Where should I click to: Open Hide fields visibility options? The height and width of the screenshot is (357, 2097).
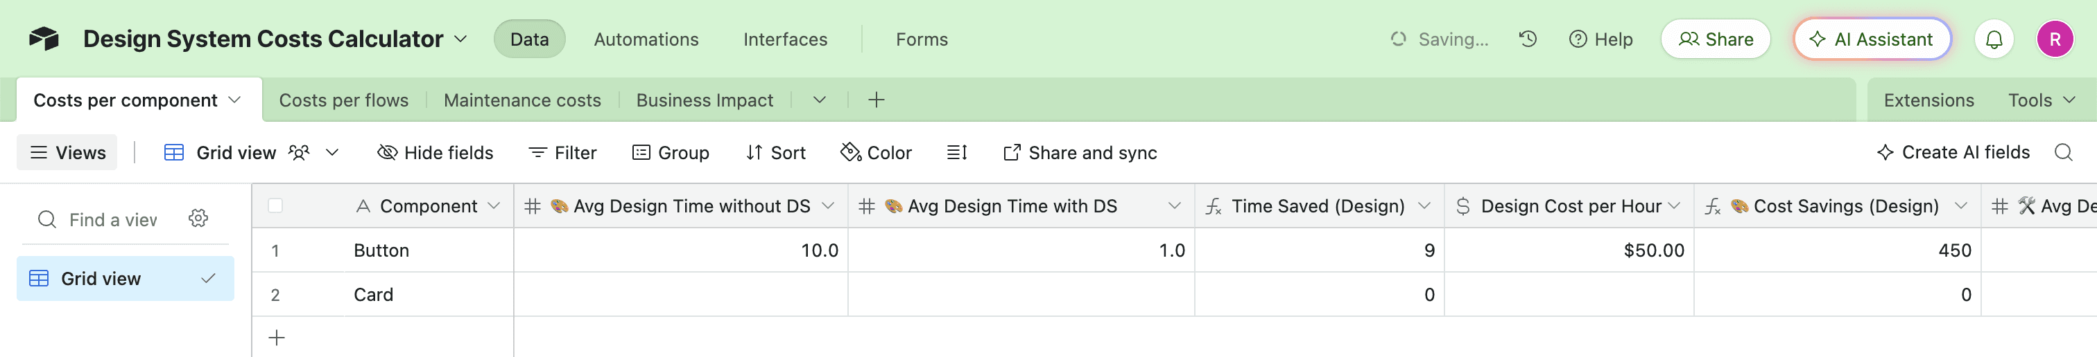pos(435,152)
